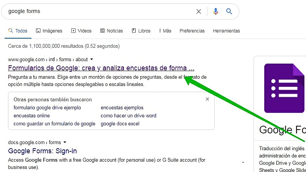
Task: Close the 'Otras personas también buscaron' box
Action: tap(207, 99)
